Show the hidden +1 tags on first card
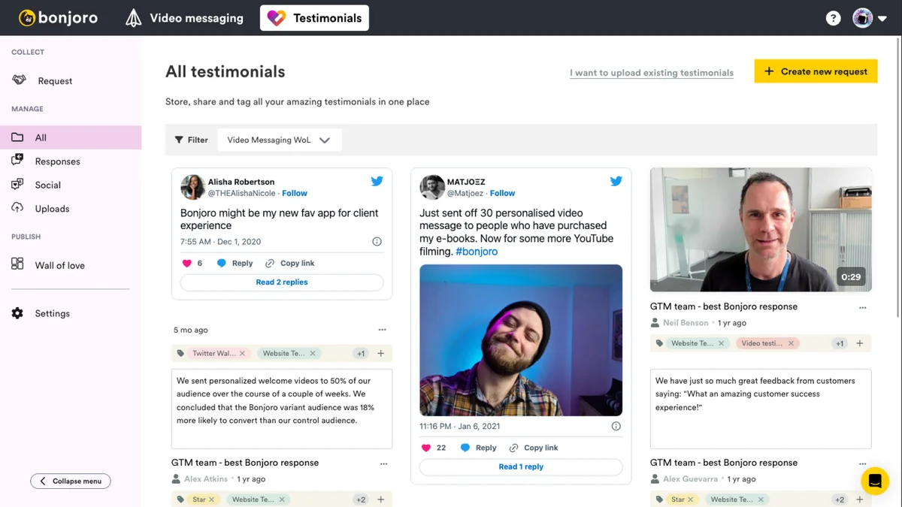 pos(361,353)
